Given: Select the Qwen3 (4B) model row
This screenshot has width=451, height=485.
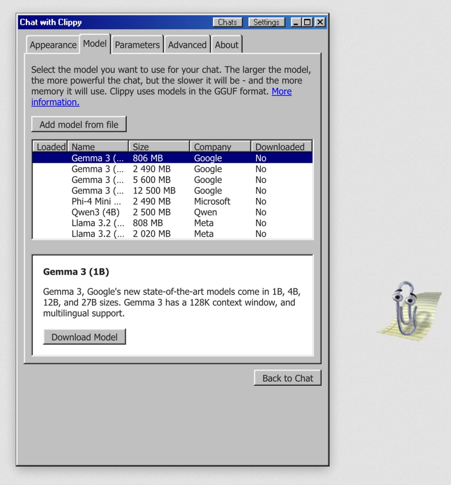Looking at the screenshot, I should click(x=172, y=212).
